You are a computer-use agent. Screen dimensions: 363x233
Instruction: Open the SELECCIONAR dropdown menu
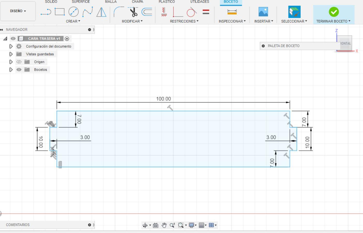click(x=294, y=21)
